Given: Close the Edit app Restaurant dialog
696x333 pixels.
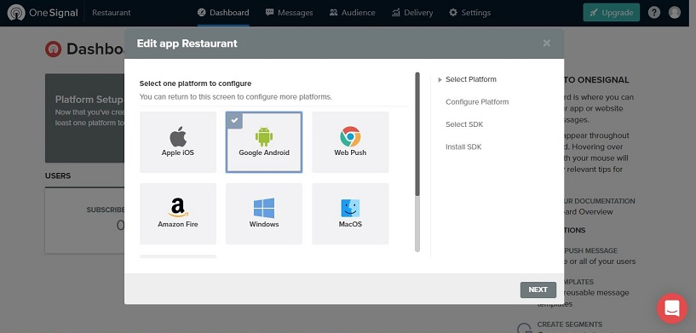Looking at the screenshot, I should [546, 43].
